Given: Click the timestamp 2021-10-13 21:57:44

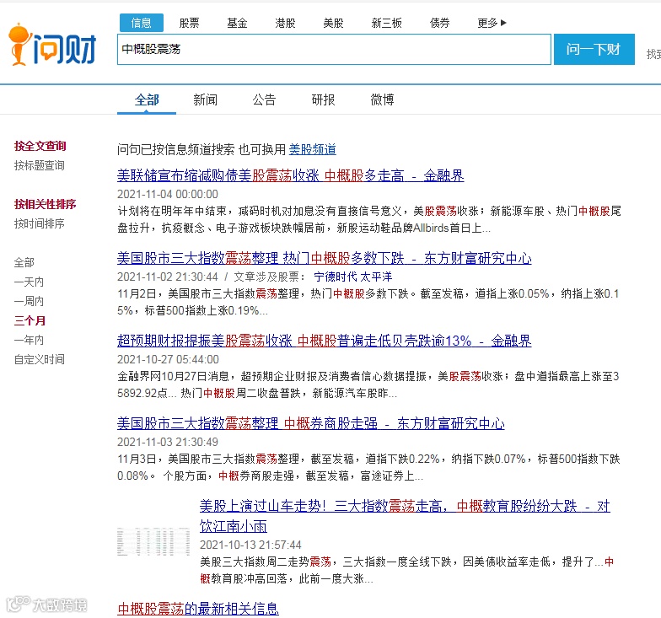Looking at the screenshot, I should pos(250,545).
